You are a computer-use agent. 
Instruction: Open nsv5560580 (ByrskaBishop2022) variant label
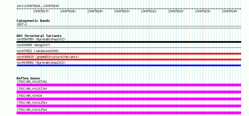[41, 39]
